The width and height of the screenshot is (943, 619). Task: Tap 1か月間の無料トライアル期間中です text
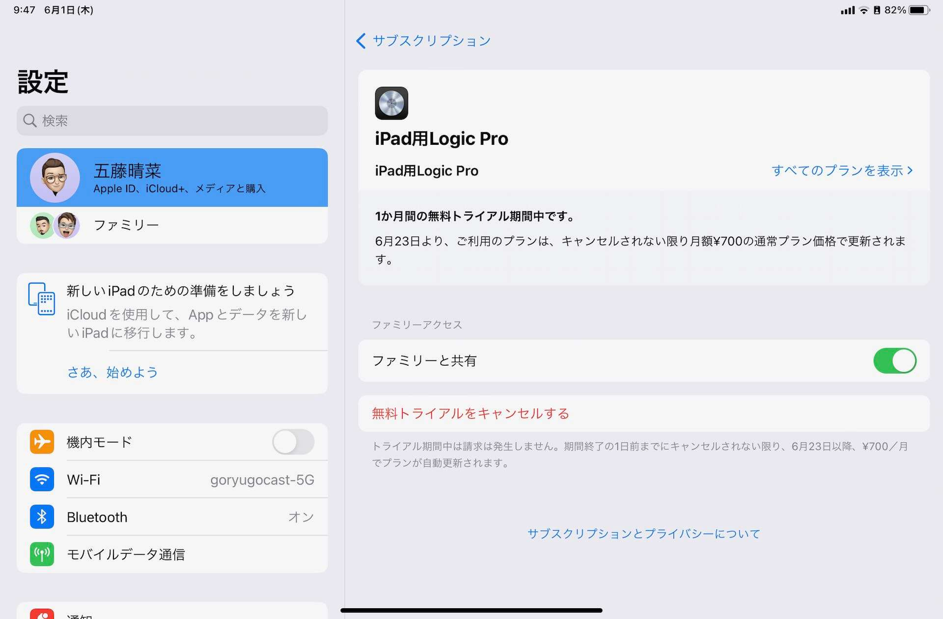(475, 216)
